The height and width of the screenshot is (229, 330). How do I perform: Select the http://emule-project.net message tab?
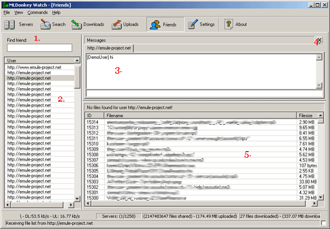pos(109,48)
